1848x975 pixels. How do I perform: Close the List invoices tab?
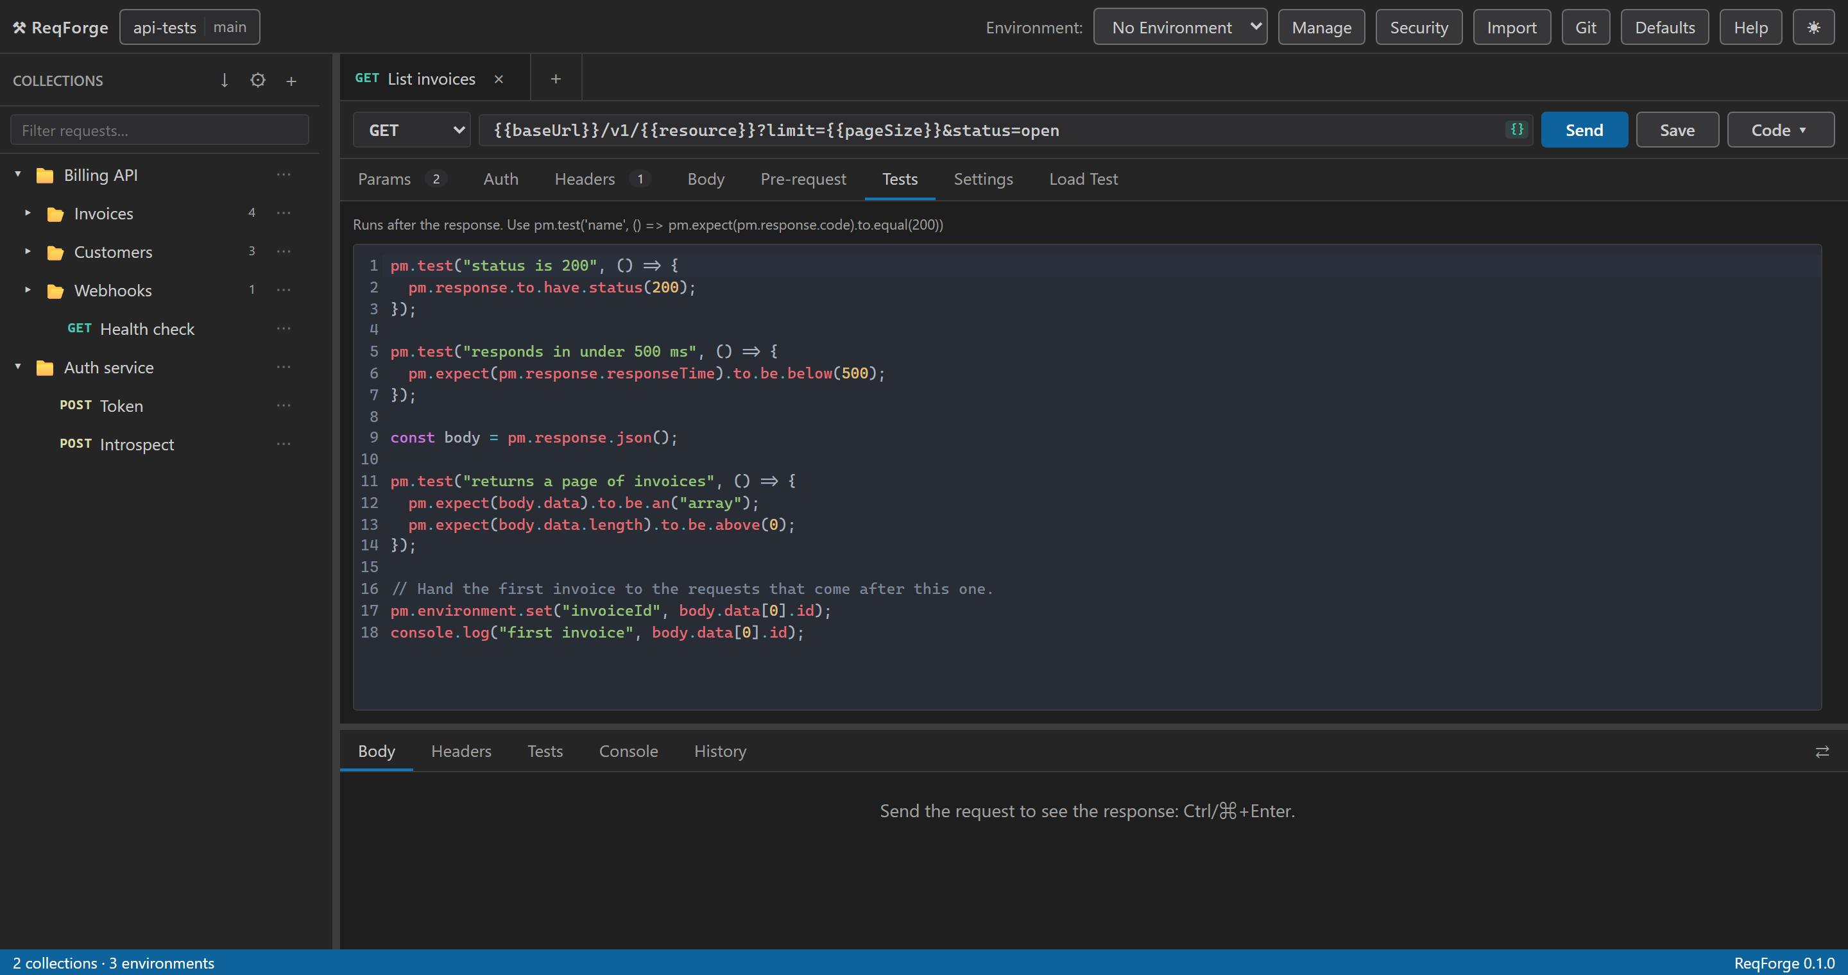[499, 79]
